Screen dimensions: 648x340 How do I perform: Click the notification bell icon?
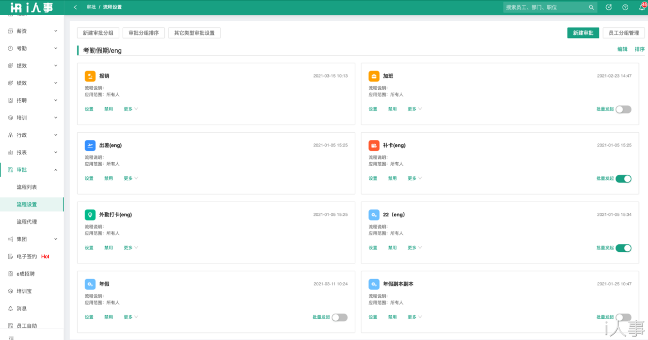click(641, 7)
